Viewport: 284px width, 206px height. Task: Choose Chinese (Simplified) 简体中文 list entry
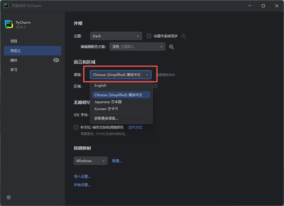[x=121, y=95]
